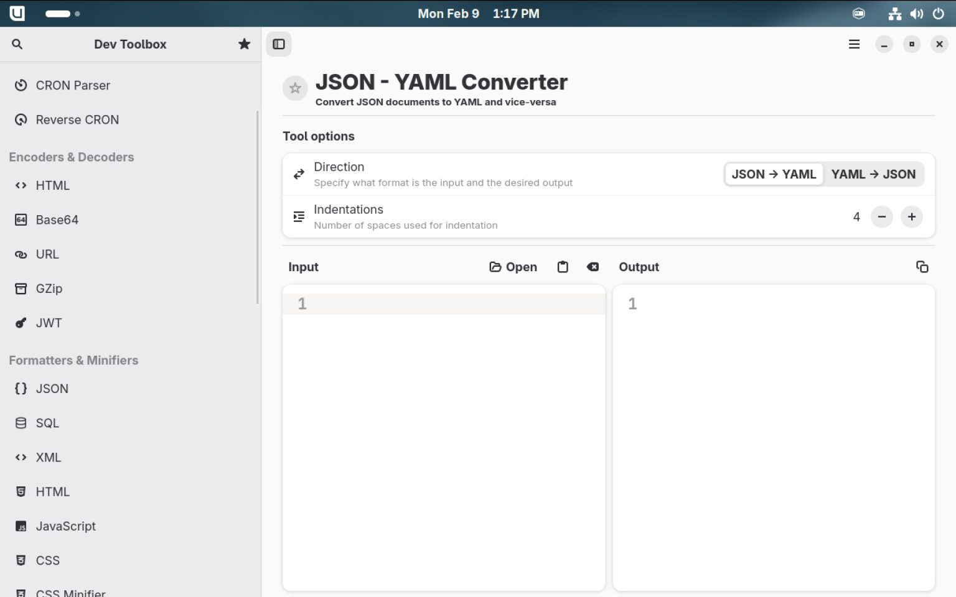Viewport: 956px width, 597px height.
Task: Click inside the Input editor area
Action: (443, 435)
